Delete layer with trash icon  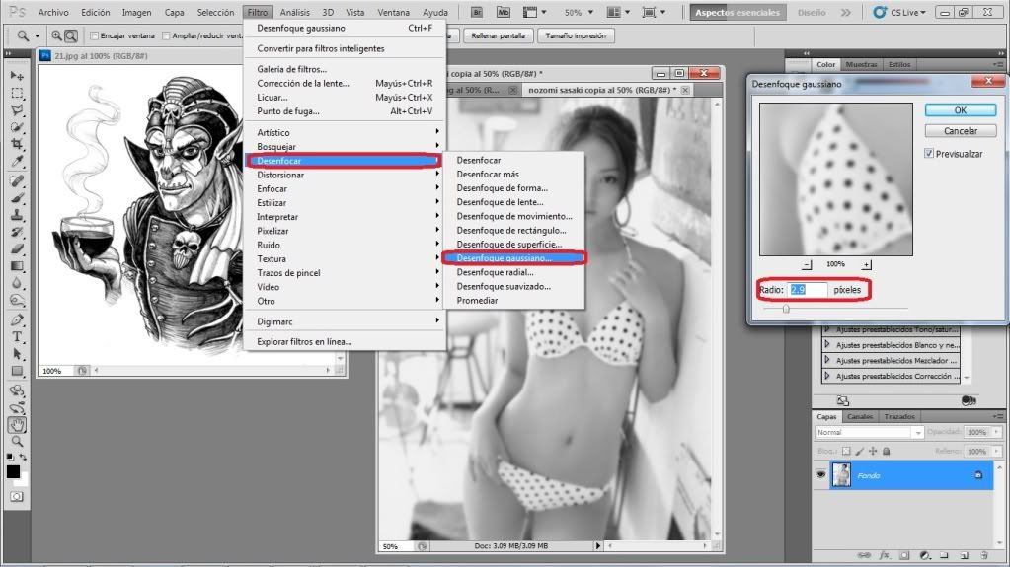point(984,555)
